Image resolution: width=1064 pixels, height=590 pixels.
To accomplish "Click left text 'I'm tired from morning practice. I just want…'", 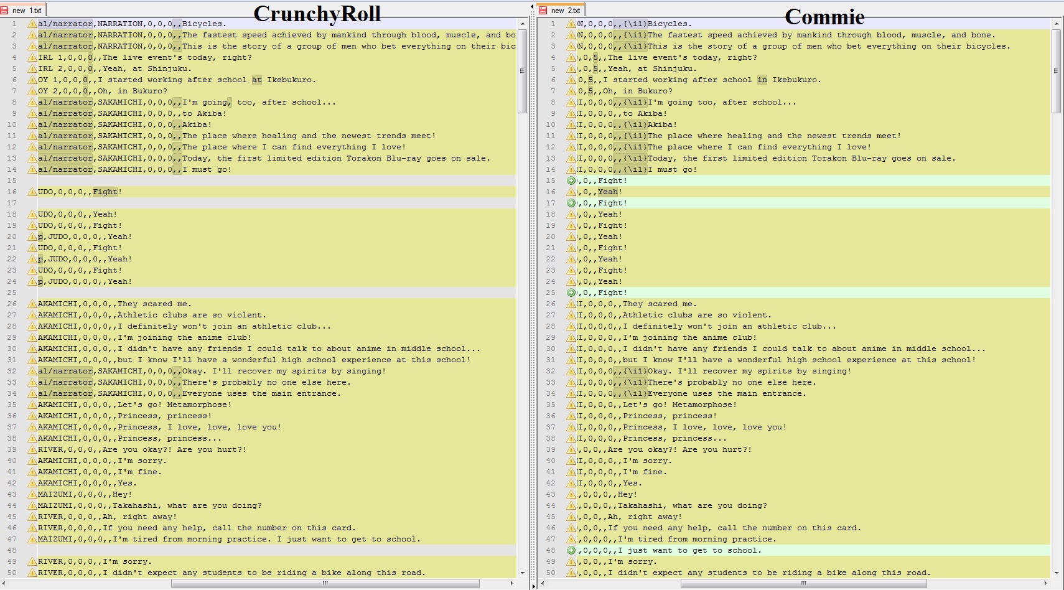I will tap(267, 539).
